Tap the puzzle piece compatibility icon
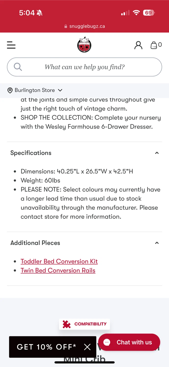This screenshot has width=169, height=367. point(67,324)
